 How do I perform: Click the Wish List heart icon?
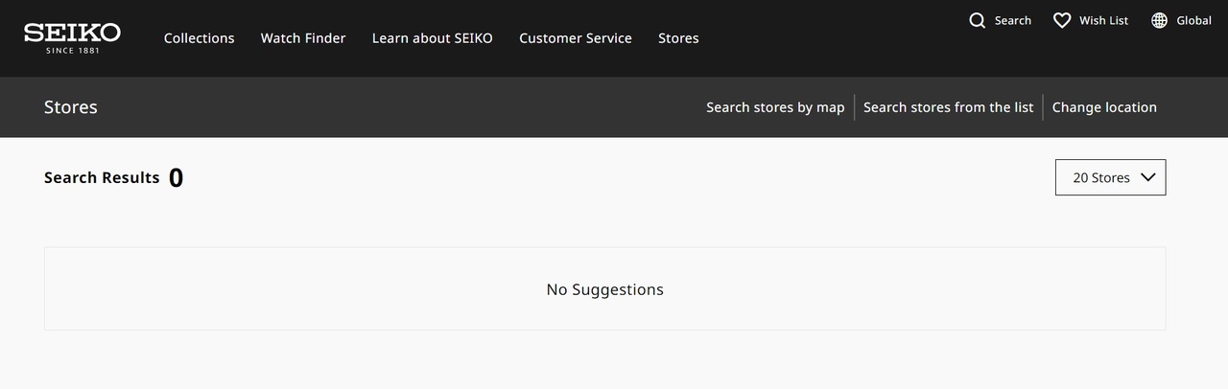coord(1061,20)
